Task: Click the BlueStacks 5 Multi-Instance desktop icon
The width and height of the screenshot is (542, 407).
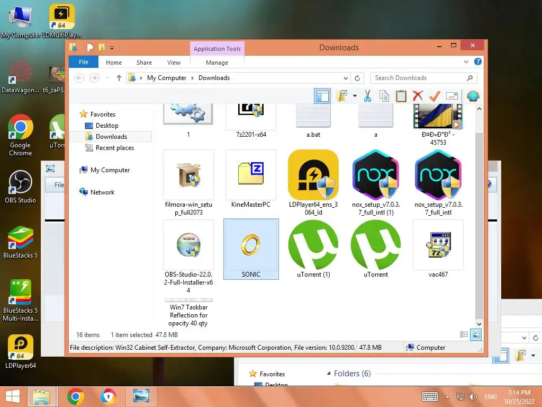Action: pos(21,300)
